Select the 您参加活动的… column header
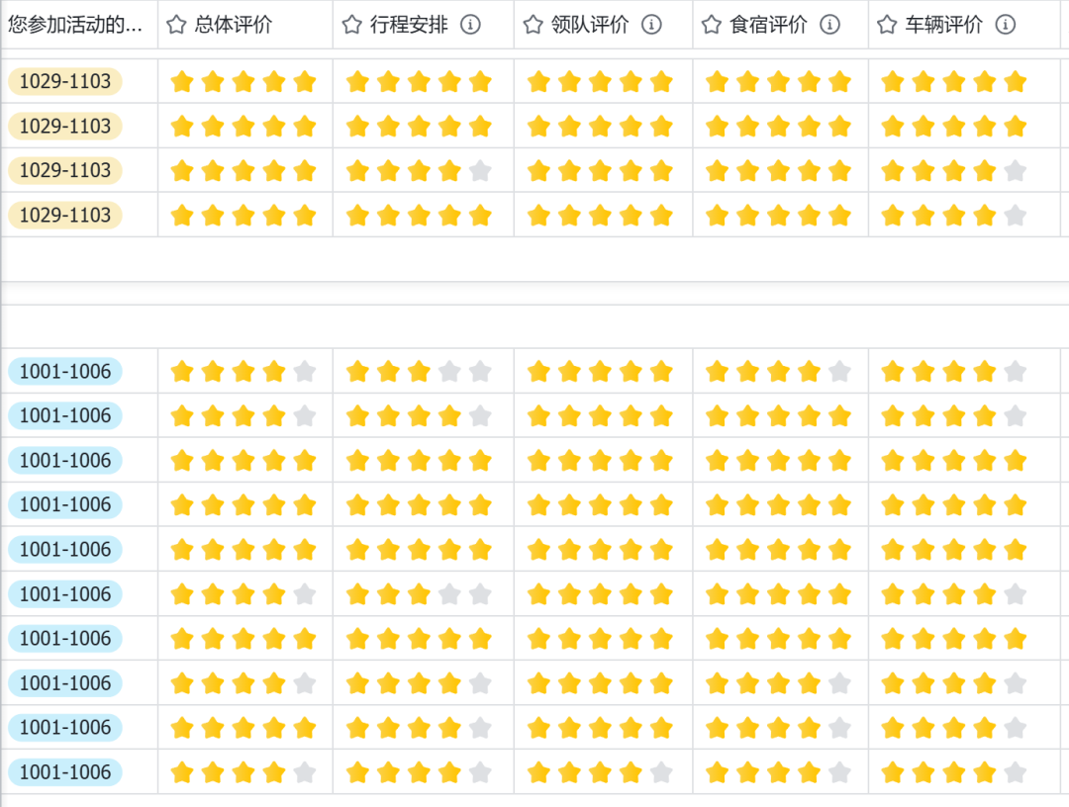This screenshot has width=1069, height=807. click(x=75, y=25)
